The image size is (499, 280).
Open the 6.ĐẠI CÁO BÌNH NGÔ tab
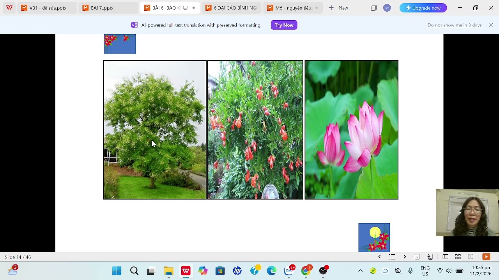[x=232, y=8]
